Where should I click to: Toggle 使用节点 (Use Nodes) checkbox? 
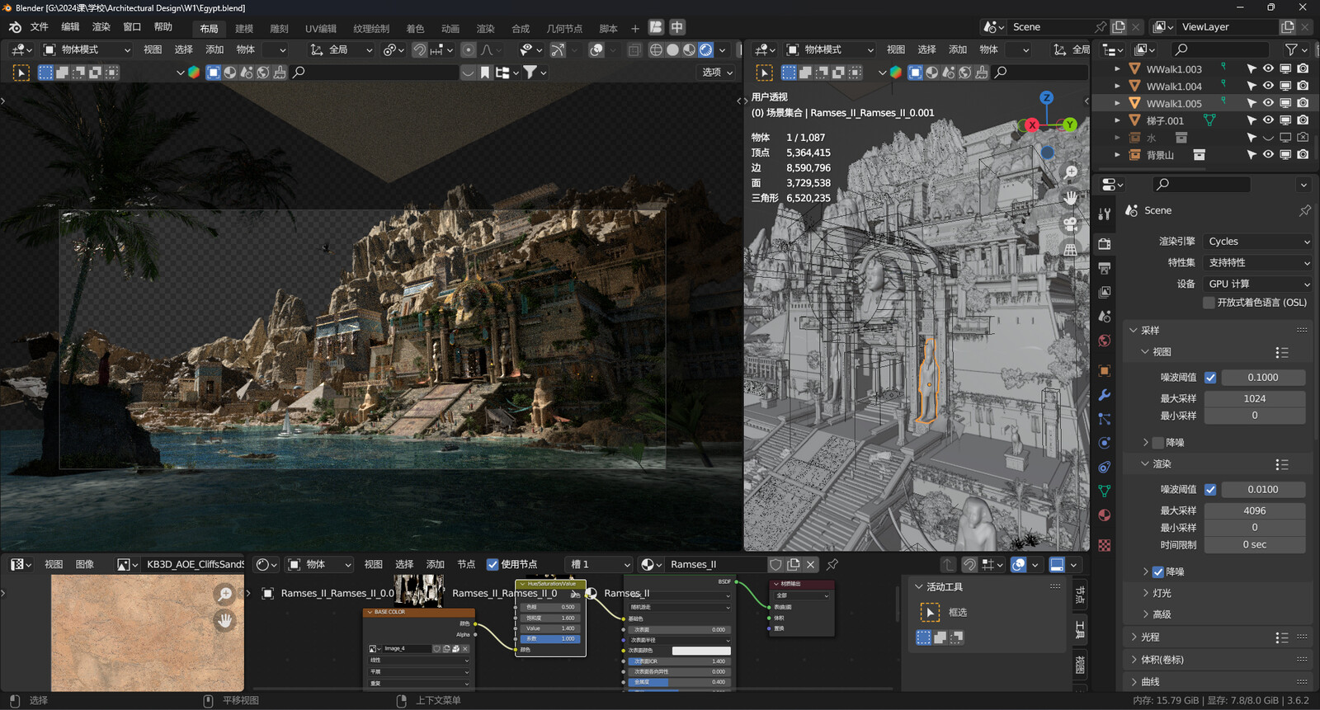[493, 565]
